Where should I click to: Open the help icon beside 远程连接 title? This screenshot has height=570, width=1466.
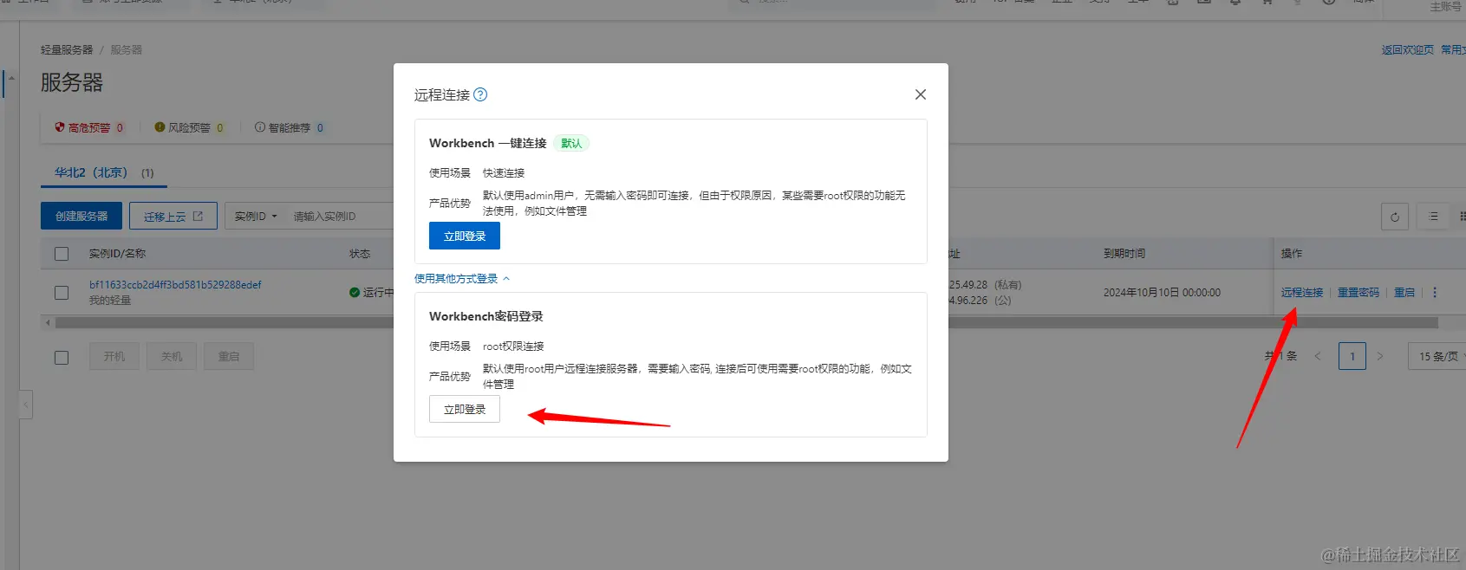[480, 94]
